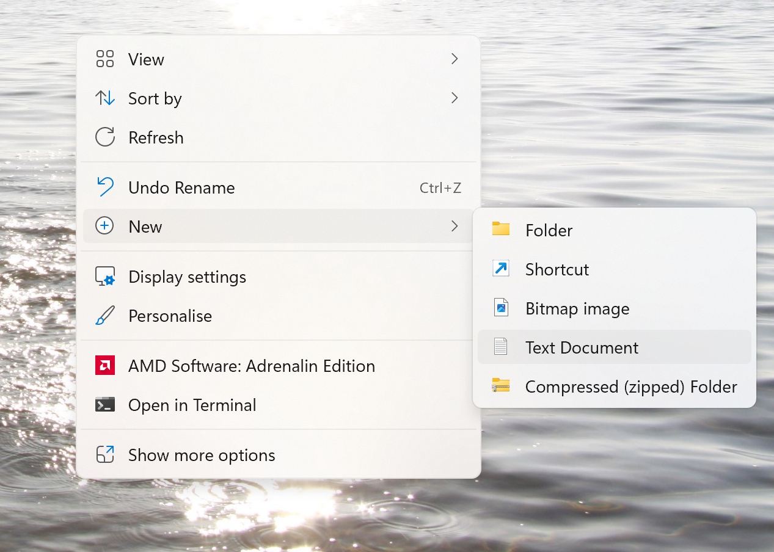
Task: Expand the Sort by submenu chevron
Action: (x=455, y=98)
